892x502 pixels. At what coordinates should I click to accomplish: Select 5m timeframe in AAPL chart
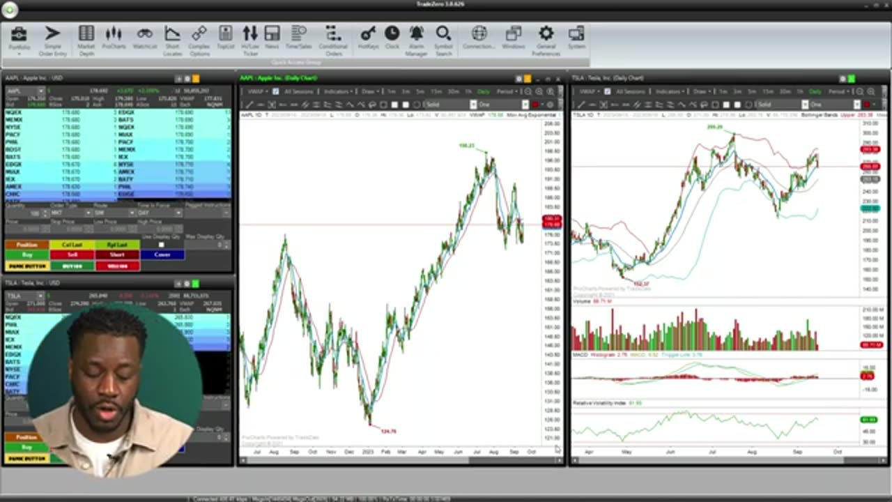pos(420,91)
